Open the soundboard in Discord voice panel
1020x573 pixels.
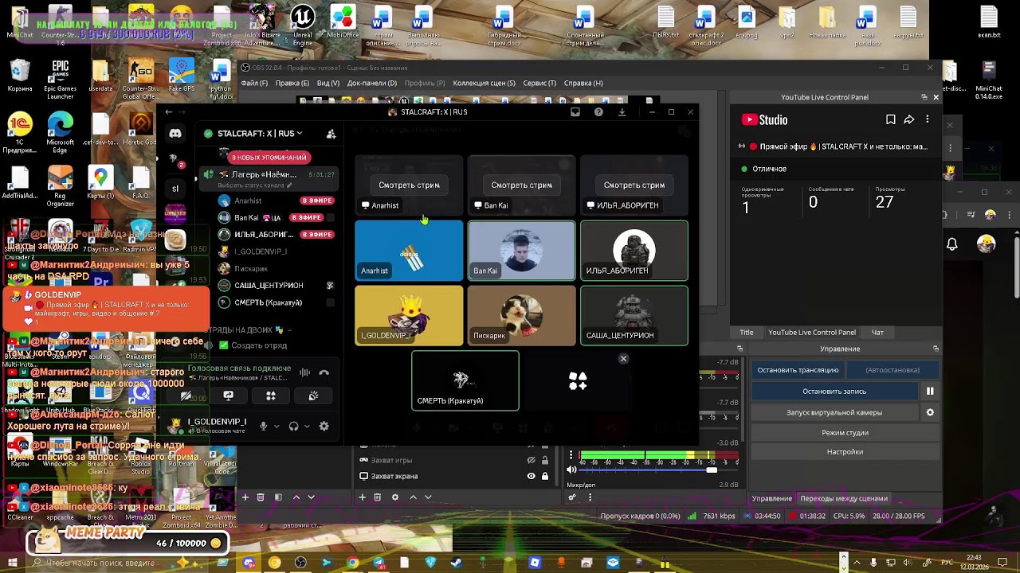(313, 396)
